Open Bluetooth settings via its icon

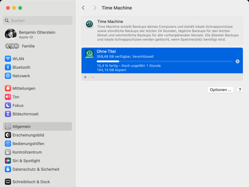click(8, 67)
